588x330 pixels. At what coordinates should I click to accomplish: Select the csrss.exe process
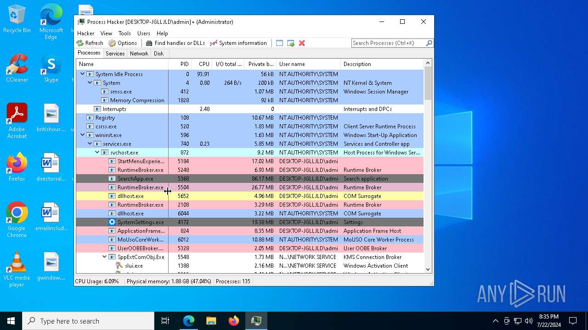coord(250,126)
